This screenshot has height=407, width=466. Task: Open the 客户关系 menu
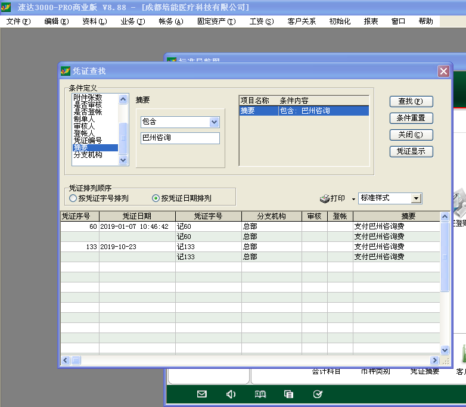pos(302,21)
